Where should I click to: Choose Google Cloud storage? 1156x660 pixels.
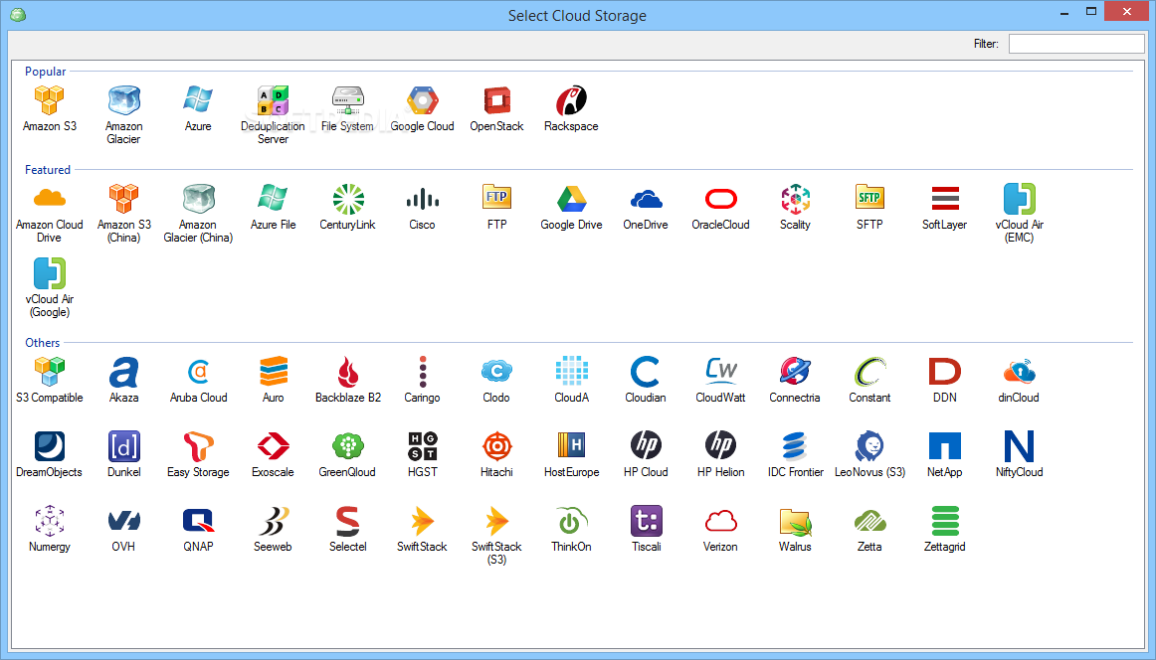pyautogui.click(x=423, y=100)
